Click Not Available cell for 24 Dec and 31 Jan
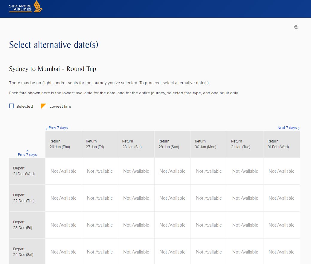 tap(245, 252)
